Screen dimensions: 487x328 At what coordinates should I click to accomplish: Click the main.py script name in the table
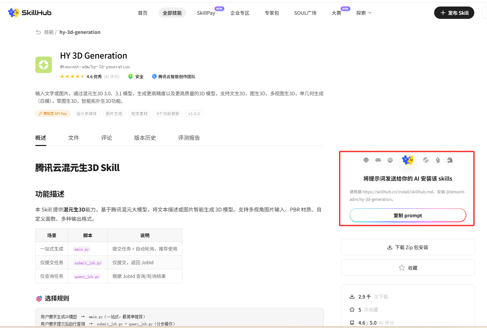click(82, 249)
